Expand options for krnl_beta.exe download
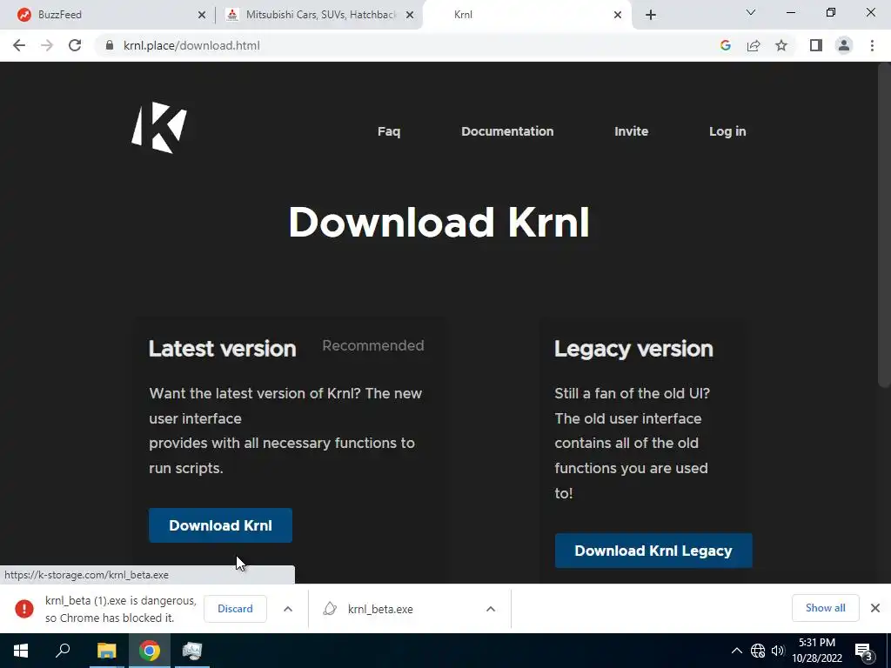The image size is (891, 668). (x=491, y=609)
